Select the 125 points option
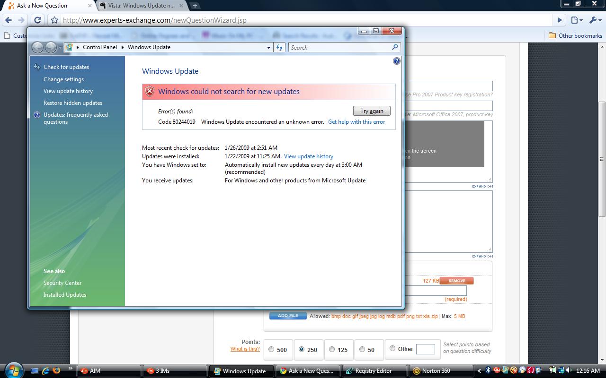 tap(332, 350)
